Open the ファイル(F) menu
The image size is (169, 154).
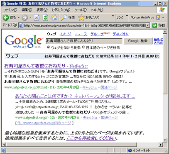coord(10,10)
